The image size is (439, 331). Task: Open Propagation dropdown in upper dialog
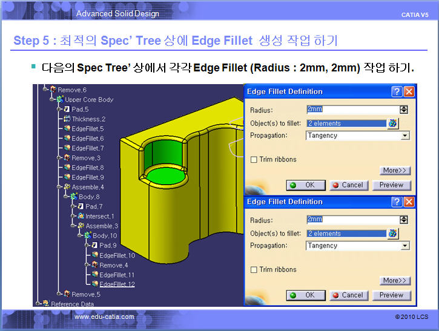pyautogui.click(x=357, y=136)
